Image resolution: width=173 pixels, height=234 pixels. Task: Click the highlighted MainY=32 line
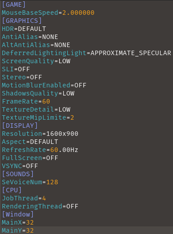pos(86,230)
